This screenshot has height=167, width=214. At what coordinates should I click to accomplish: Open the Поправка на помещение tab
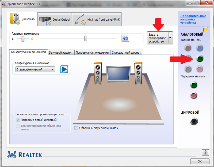coord(92,53)
